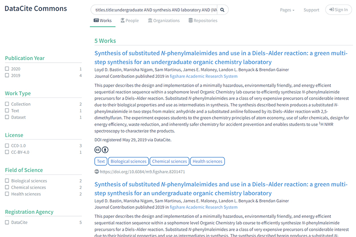Click the Creative Commons license icon

(98, 150)
